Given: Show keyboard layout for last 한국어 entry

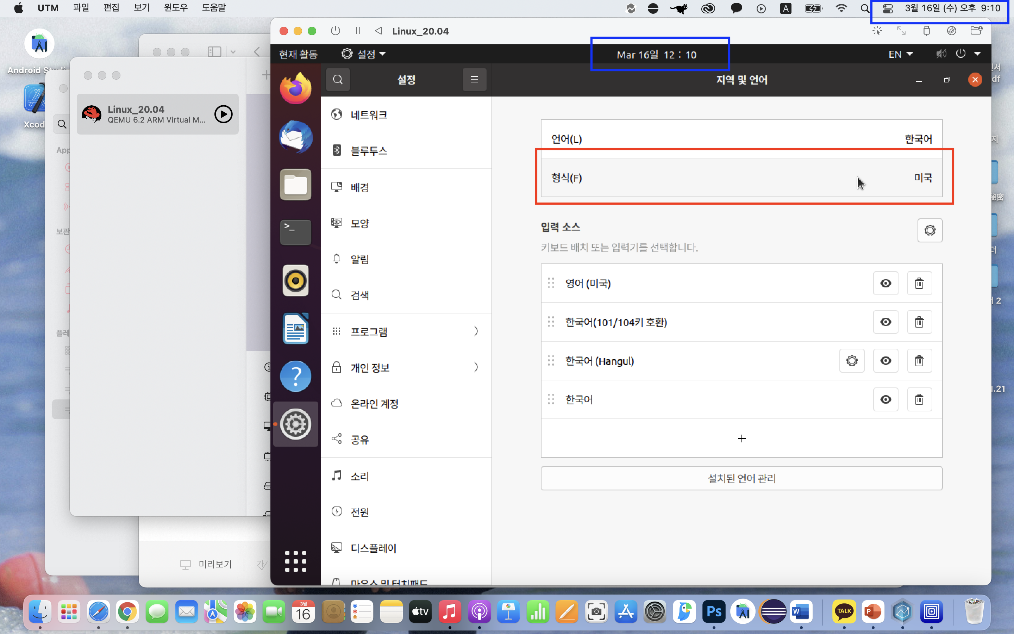Looking at the screenshot, I should click(x=885, y=400).
